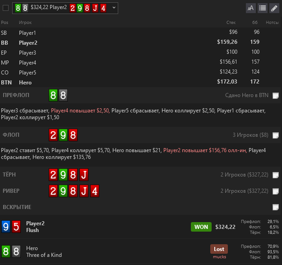Screen dimensions: 282x265
Task: Click the green 8 card in the header selector
Action: (x=18, y=8)
